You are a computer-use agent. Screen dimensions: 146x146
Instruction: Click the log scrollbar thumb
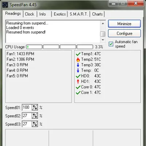103,34
